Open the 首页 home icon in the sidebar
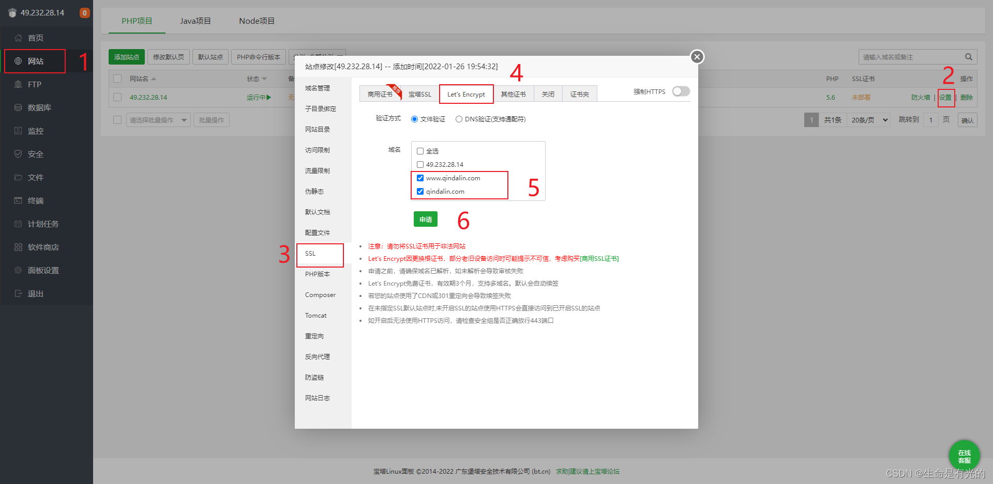 pyautogui.click(x=18, y=38)
